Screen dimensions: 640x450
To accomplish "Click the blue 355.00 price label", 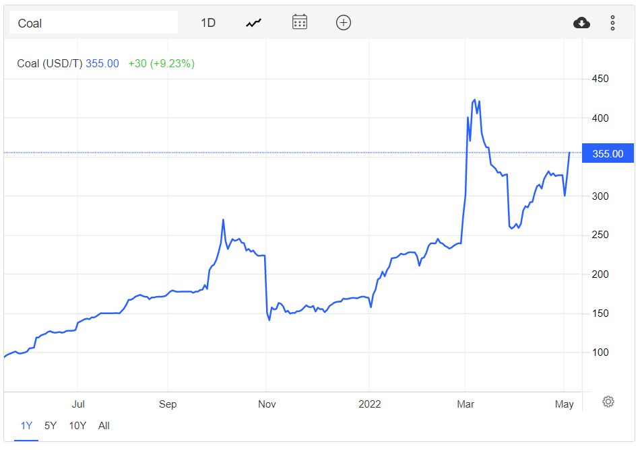I will tap(608, 154).
